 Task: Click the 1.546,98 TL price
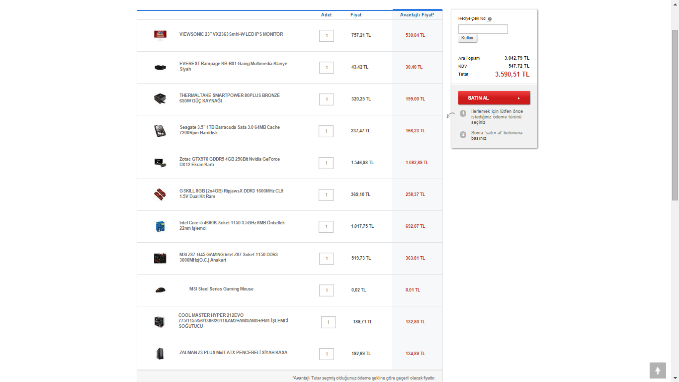362,163
